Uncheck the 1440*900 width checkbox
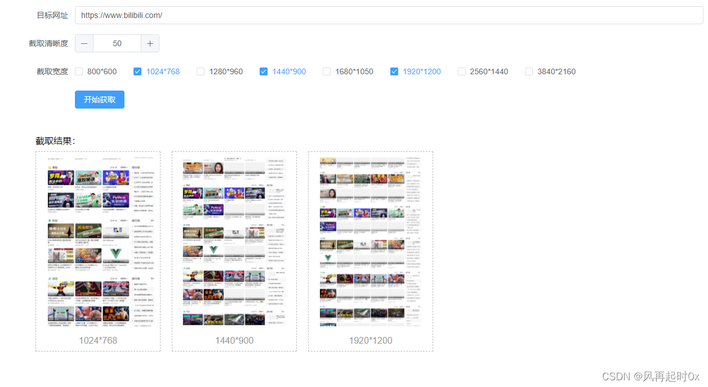 point(264,71)
